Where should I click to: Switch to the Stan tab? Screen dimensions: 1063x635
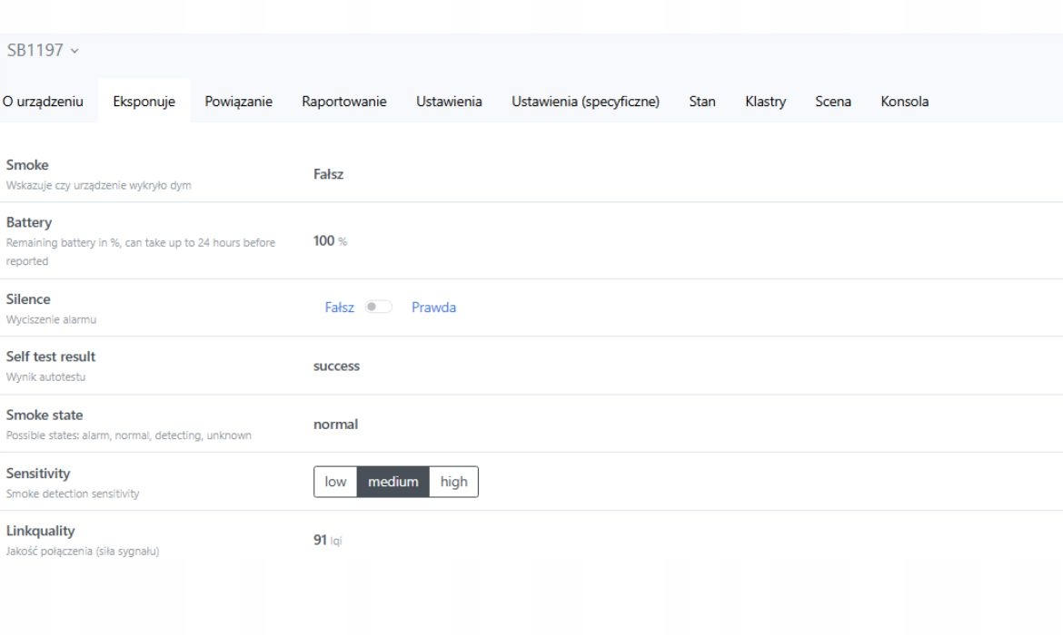pyautogui.click(x=701, y=102)
